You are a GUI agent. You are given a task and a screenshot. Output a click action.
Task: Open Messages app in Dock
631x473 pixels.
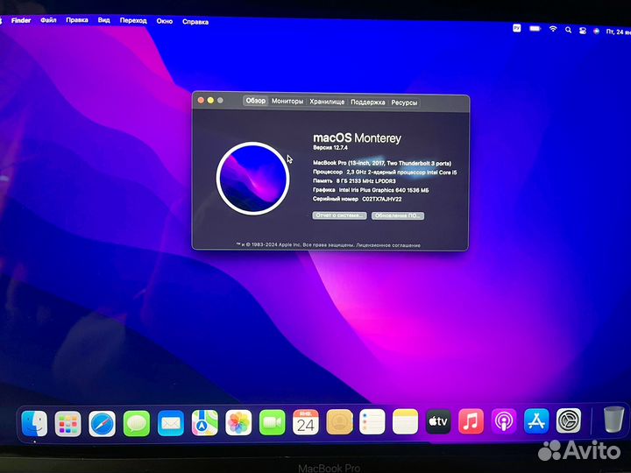[x=137, y=423]
